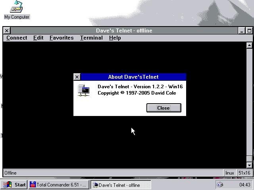Click the scrollbar up arrow

pos(249,45)
